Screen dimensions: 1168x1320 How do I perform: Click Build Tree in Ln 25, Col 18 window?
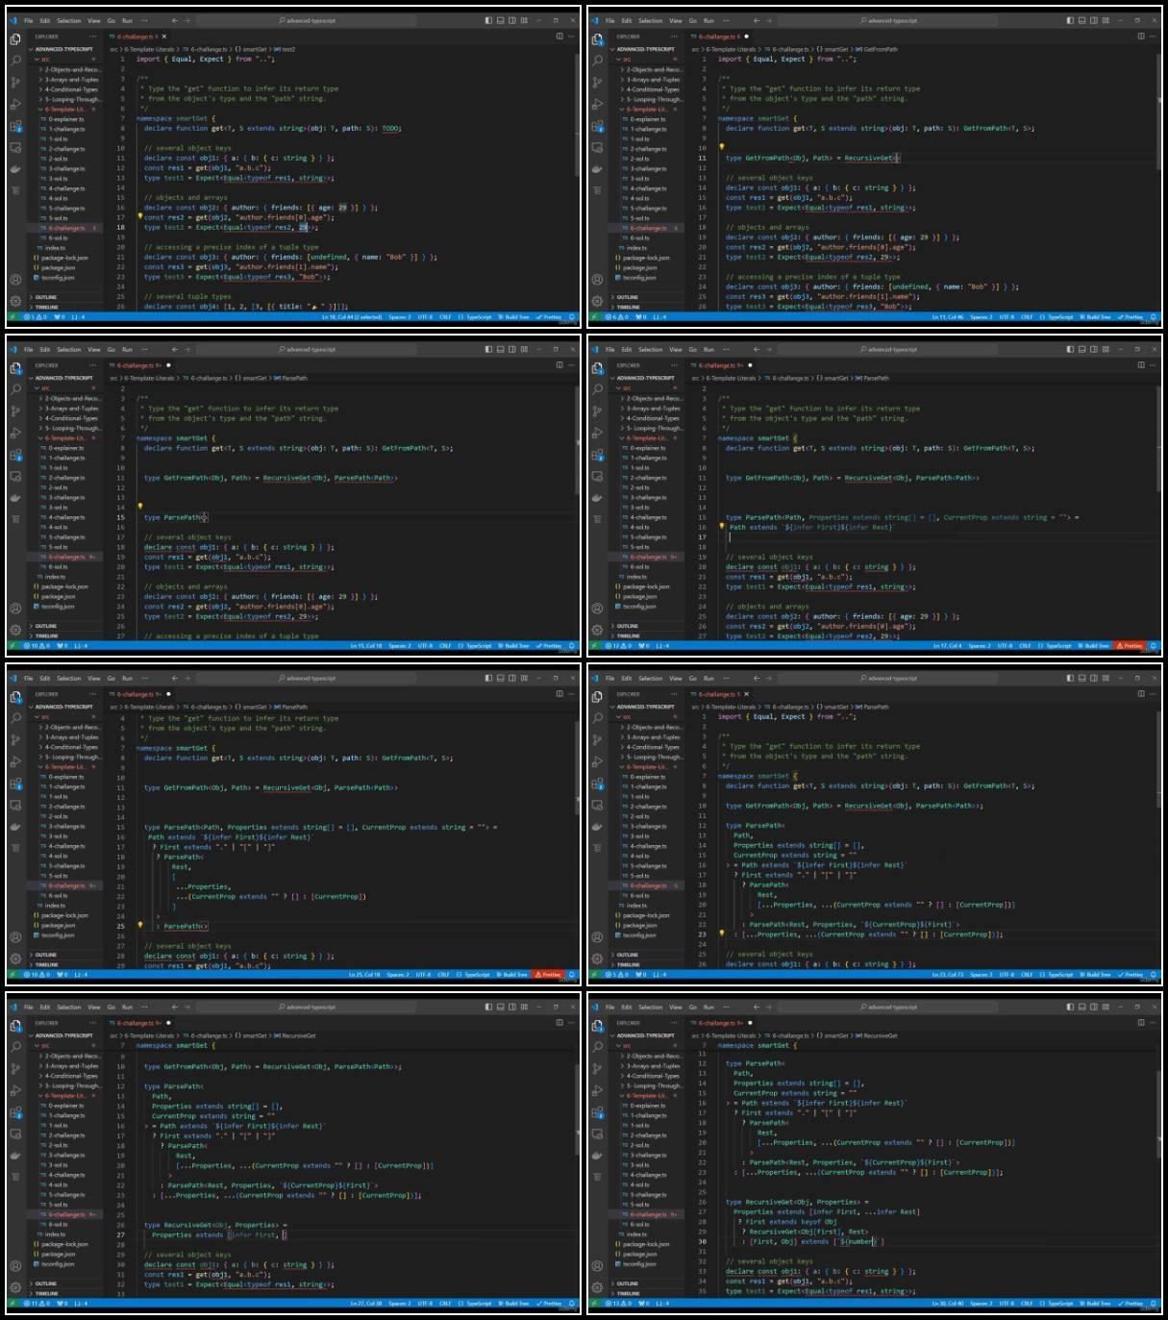[515, 975]
